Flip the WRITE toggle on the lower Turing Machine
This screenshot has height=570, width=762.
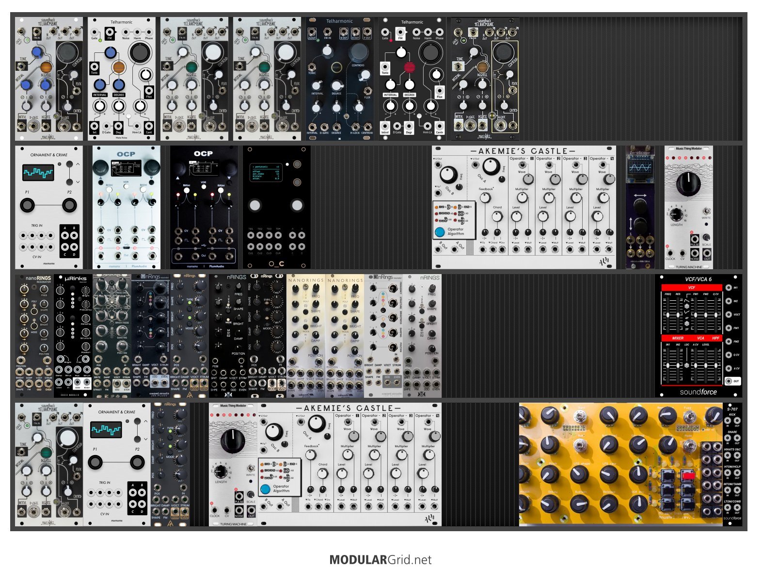click(x=251, y=468)
